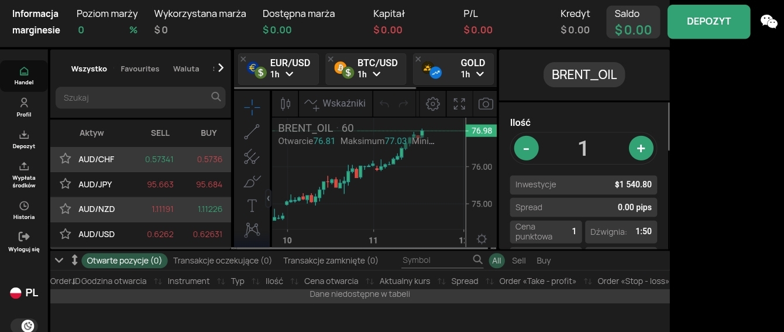The width and height of the screenshot is (784, 332).
Task: Select the trend line drawing tool
Action: click(x=252, y=132)
